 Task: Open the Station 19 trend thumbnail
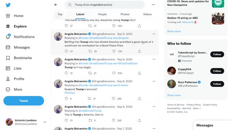[x=218, y=18]
